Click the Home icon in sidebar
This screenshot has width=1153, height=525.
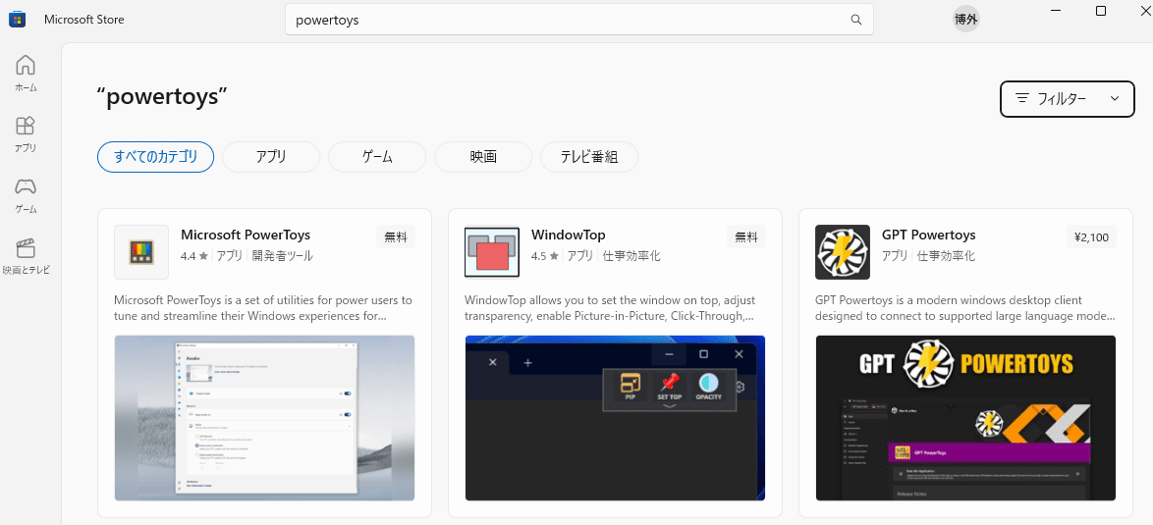26,66
